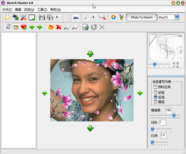The height and width of the screenshot is (154, 186).
Task: Click the 比例 slider handle
Action: (x=152, y=143)
